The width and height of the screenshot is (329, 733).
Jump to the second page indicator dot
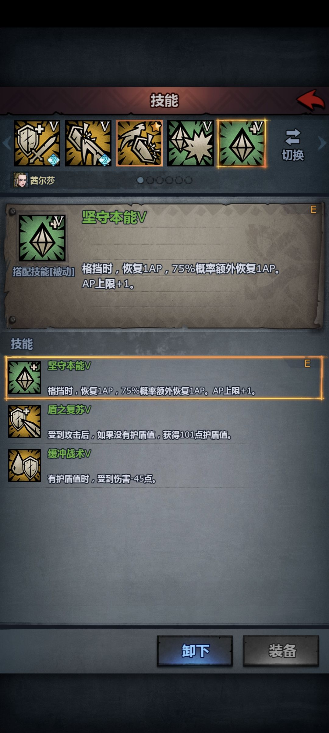(x=150, y=180)
